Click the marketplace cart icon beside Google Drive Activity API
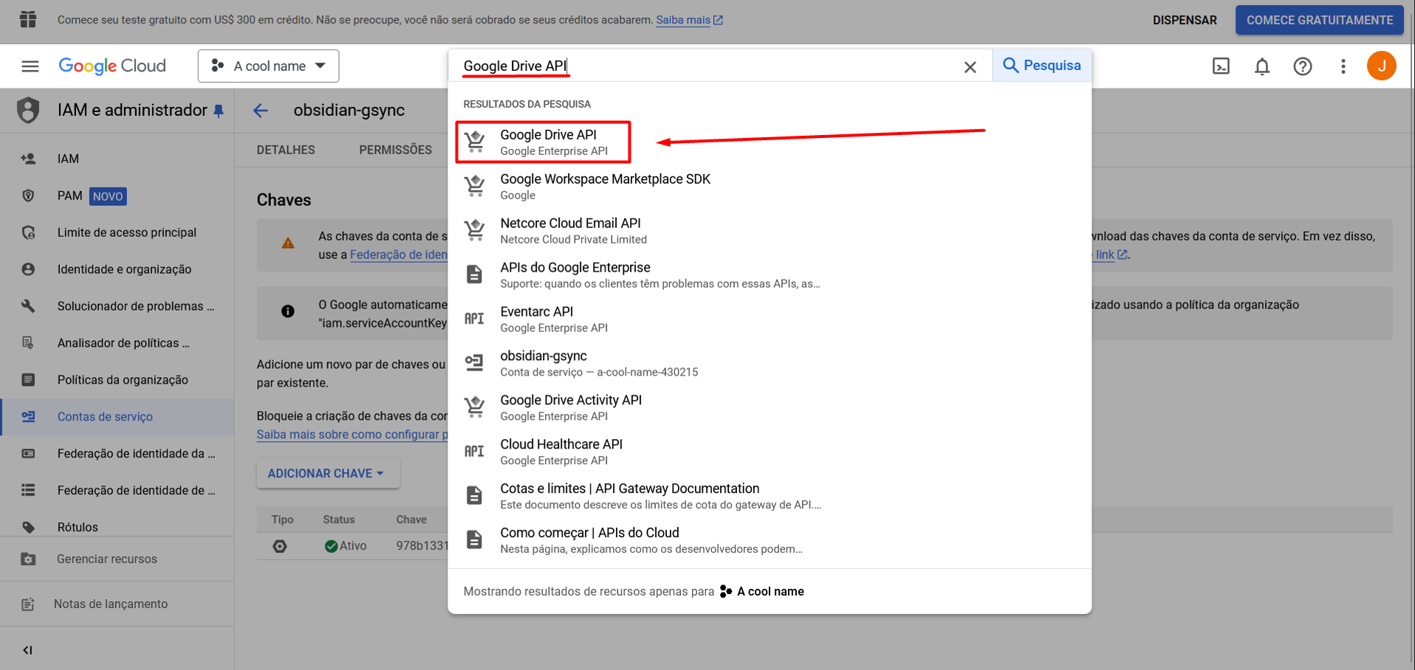1415x670 pixels. pyautogui.click(x=475, y=407)
